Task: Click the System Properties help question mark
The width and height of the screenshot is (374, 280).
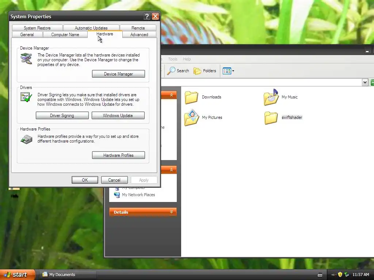Action: [x=147, y=16]
